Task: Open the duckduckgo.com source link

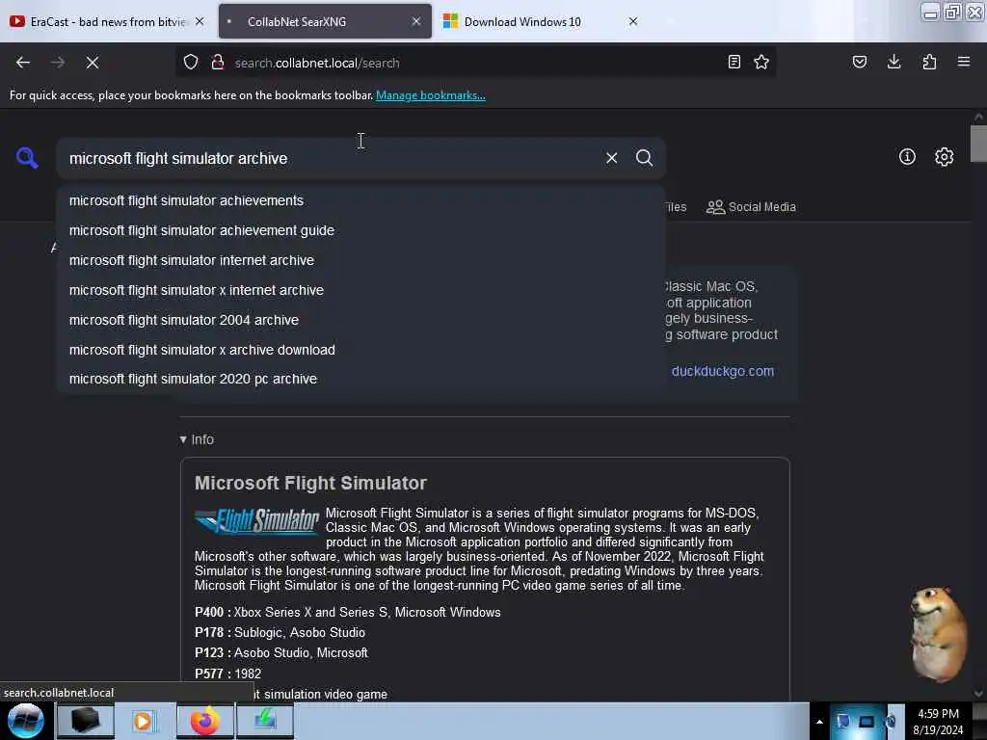Action: click(723, 371)
